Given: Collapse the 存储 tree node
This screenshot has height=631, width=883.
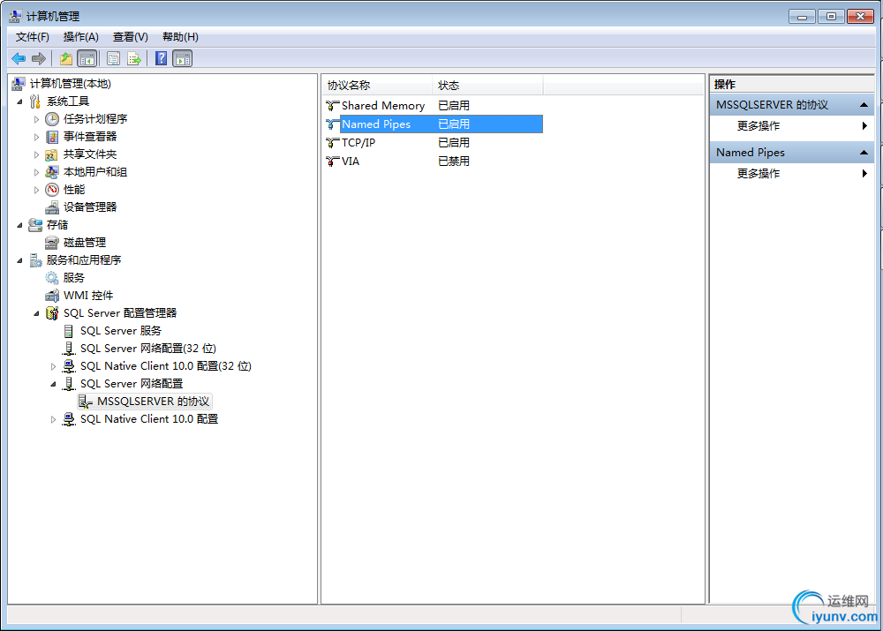Looking at the screenshot, I should (x=19, y=225).
